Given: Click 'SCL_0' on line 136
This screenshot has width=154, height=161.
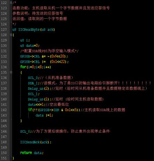Looking at the screenshot, I should tap(33, 78).
